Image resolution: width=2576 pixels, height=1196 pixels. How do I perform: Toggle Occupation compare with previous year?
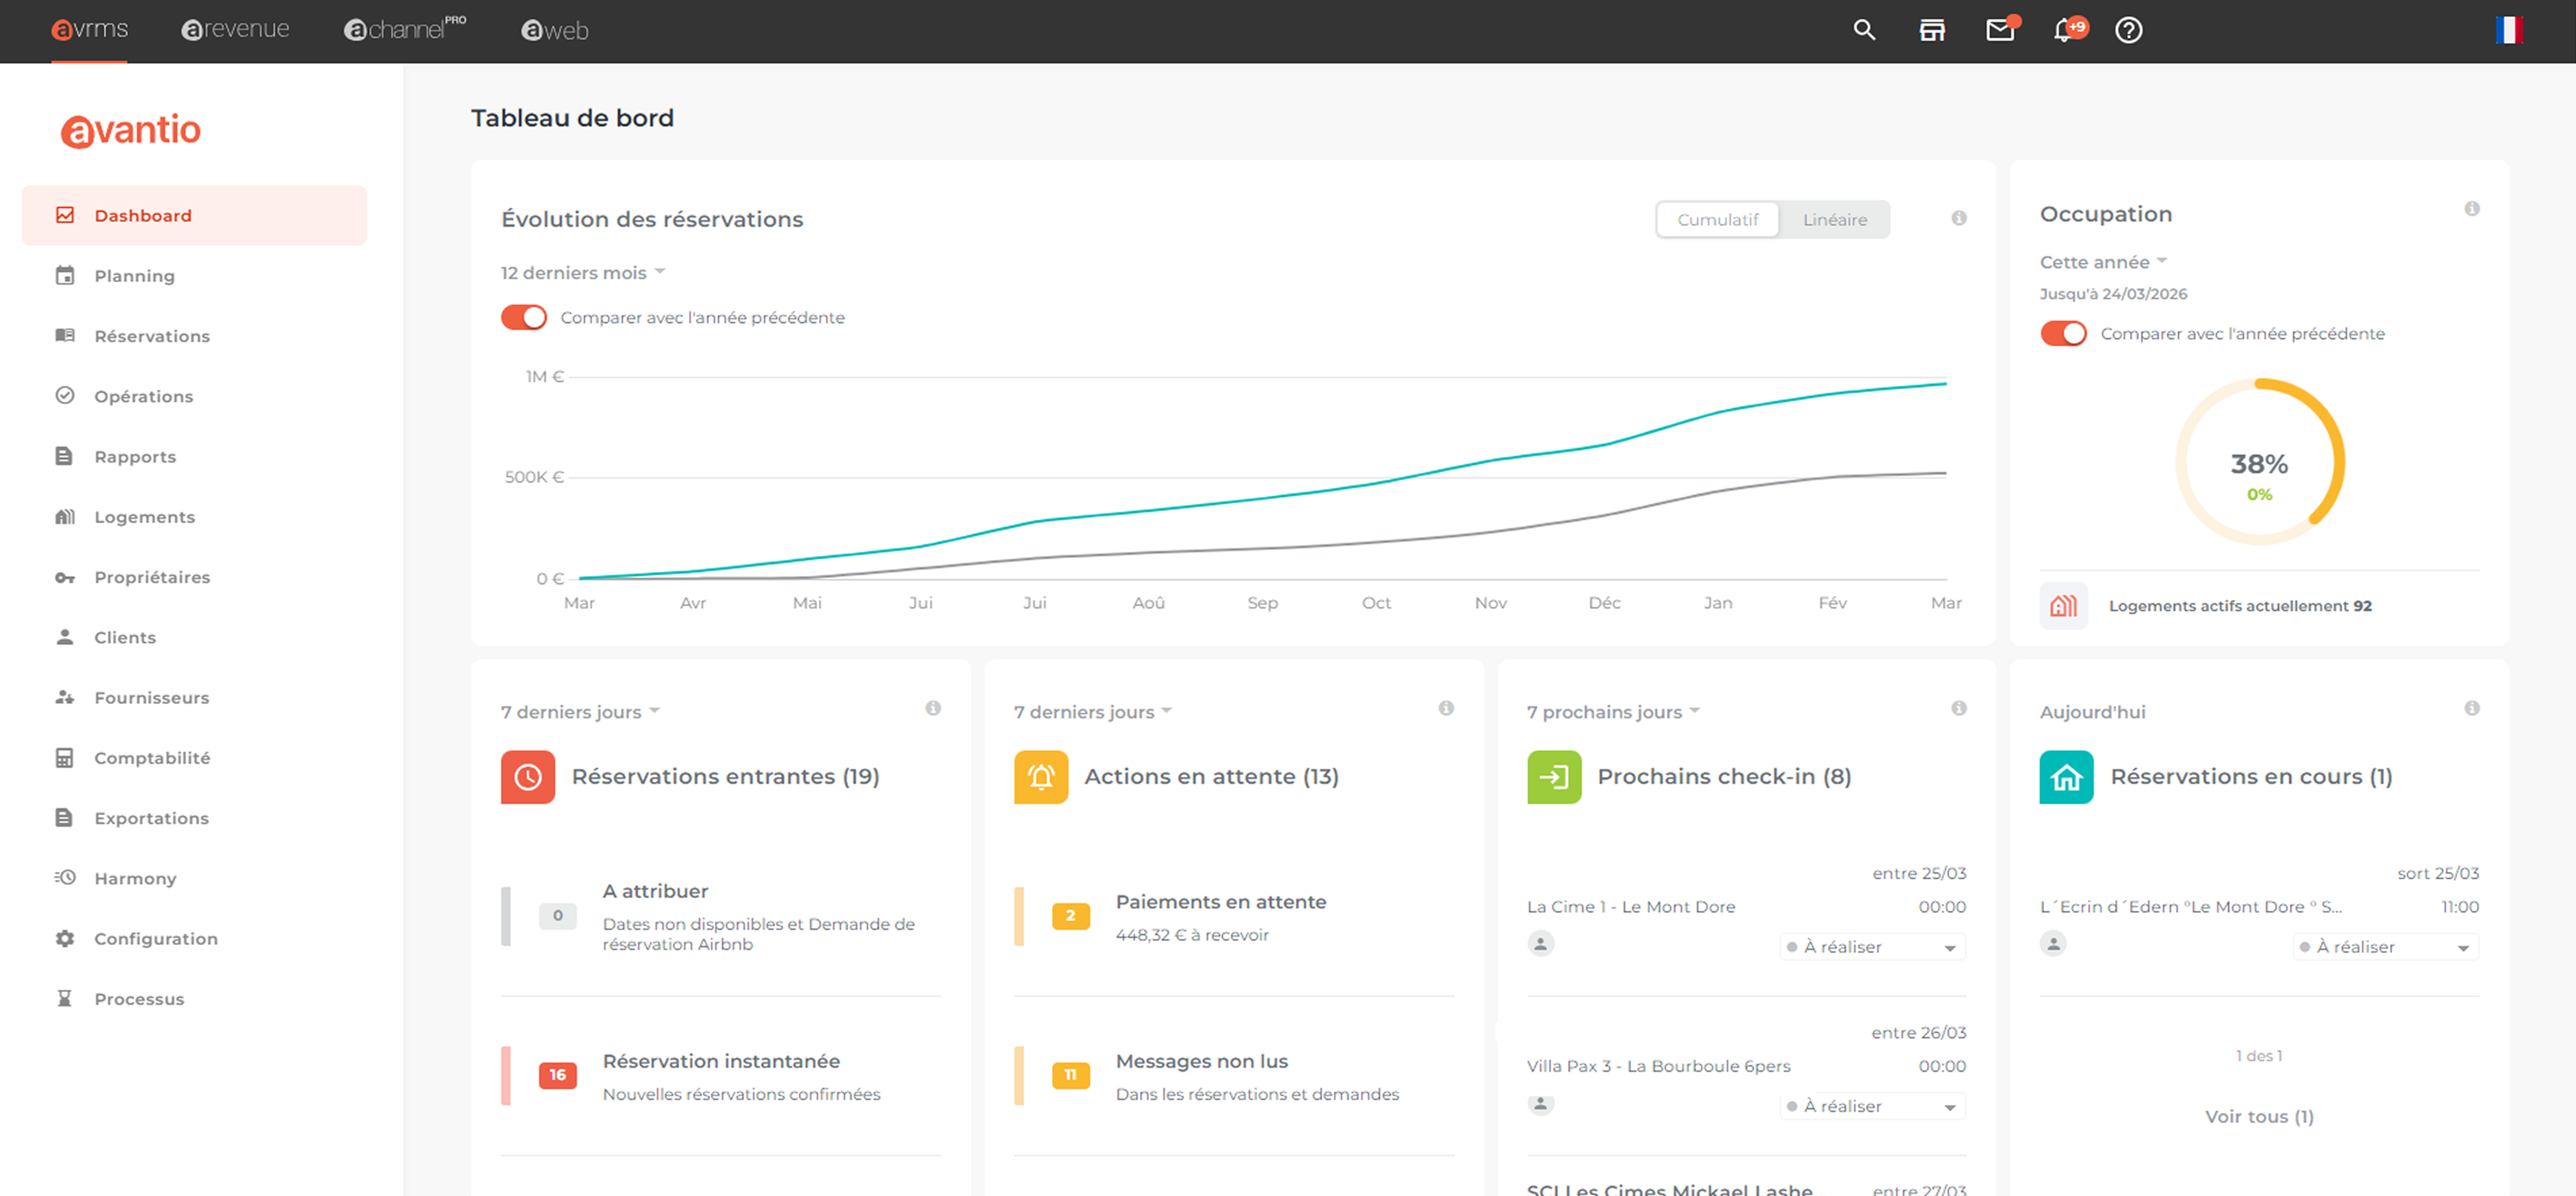[x=2063, y=333]
